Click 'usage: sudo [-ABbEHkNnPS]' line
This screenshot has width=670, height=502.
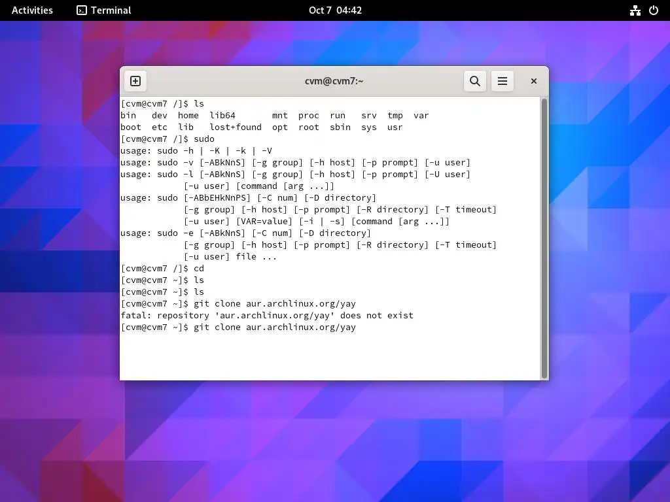(x=248, y=198)
